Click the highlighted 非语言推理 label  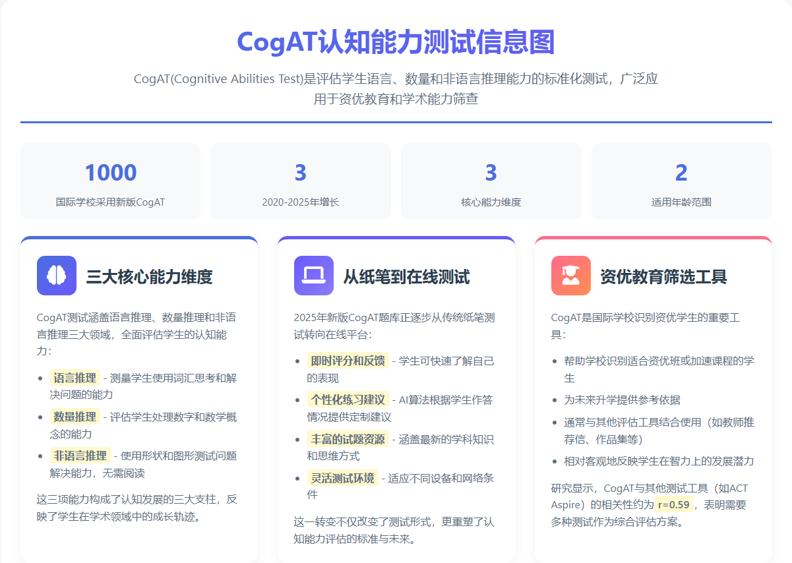click(80, 456)
